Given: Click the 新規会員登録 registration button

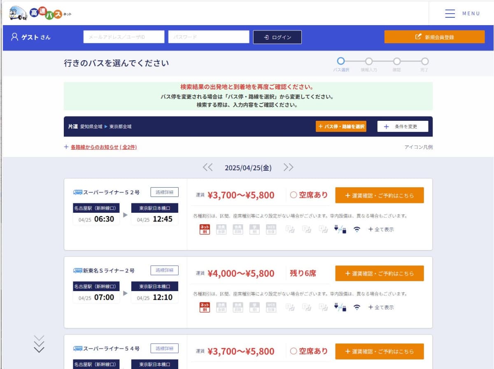Looking at the screenshot, I should (434, 36).
